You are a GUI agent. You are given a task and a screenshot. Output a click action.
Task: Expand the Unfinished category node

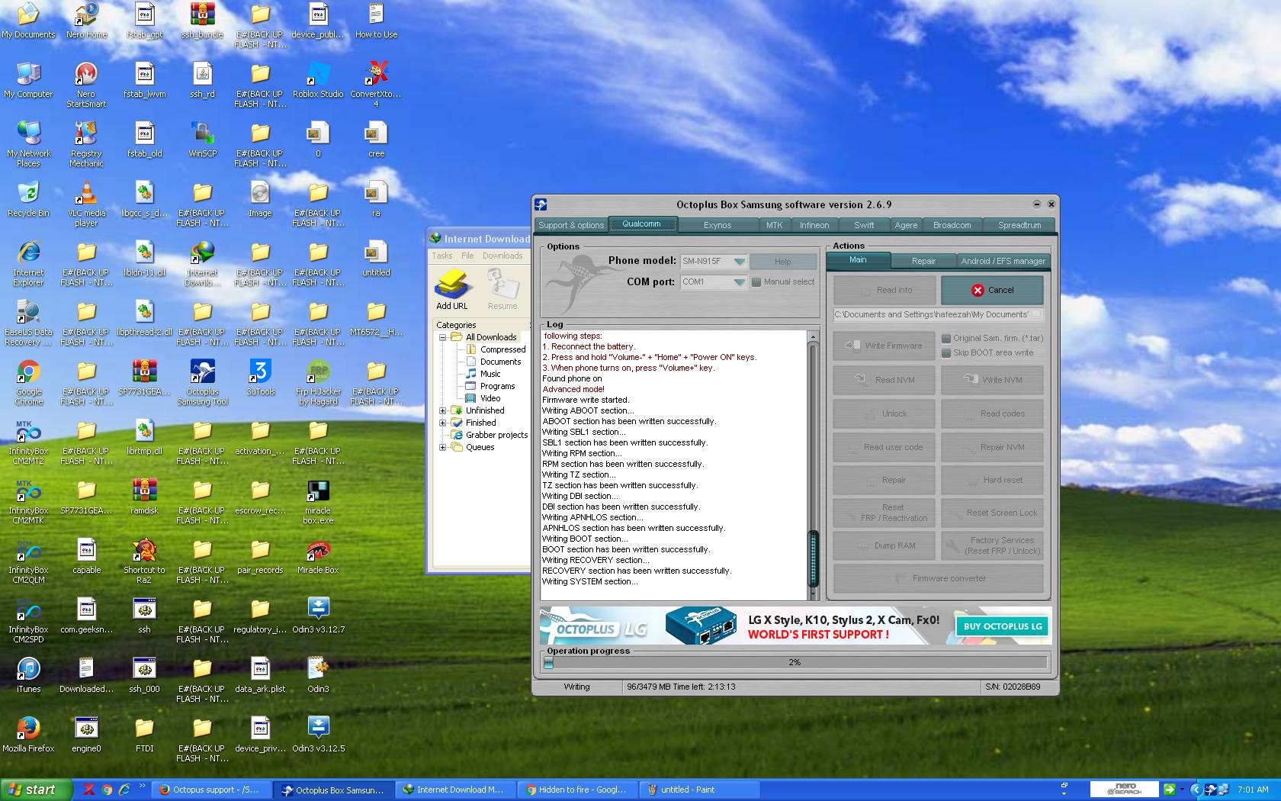(442, 410)
